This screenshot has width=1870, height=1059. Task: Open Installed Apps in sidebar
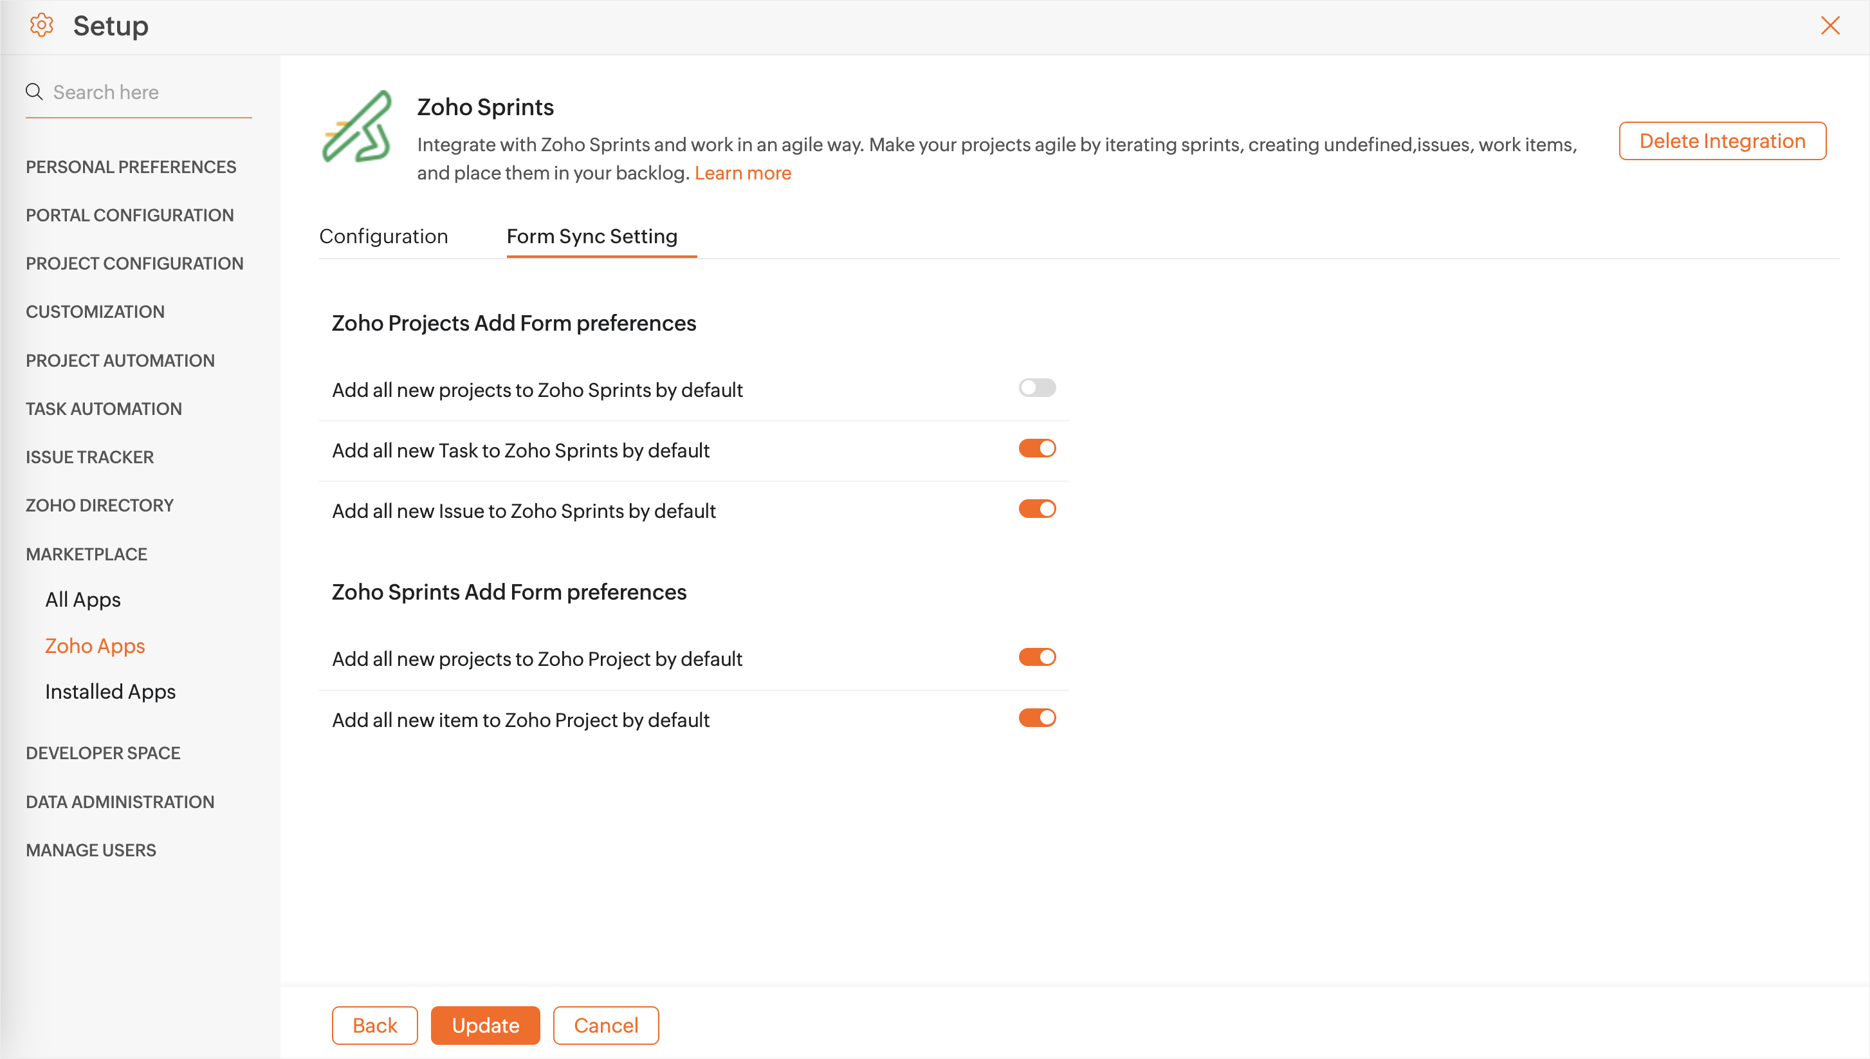click(111, 692)
